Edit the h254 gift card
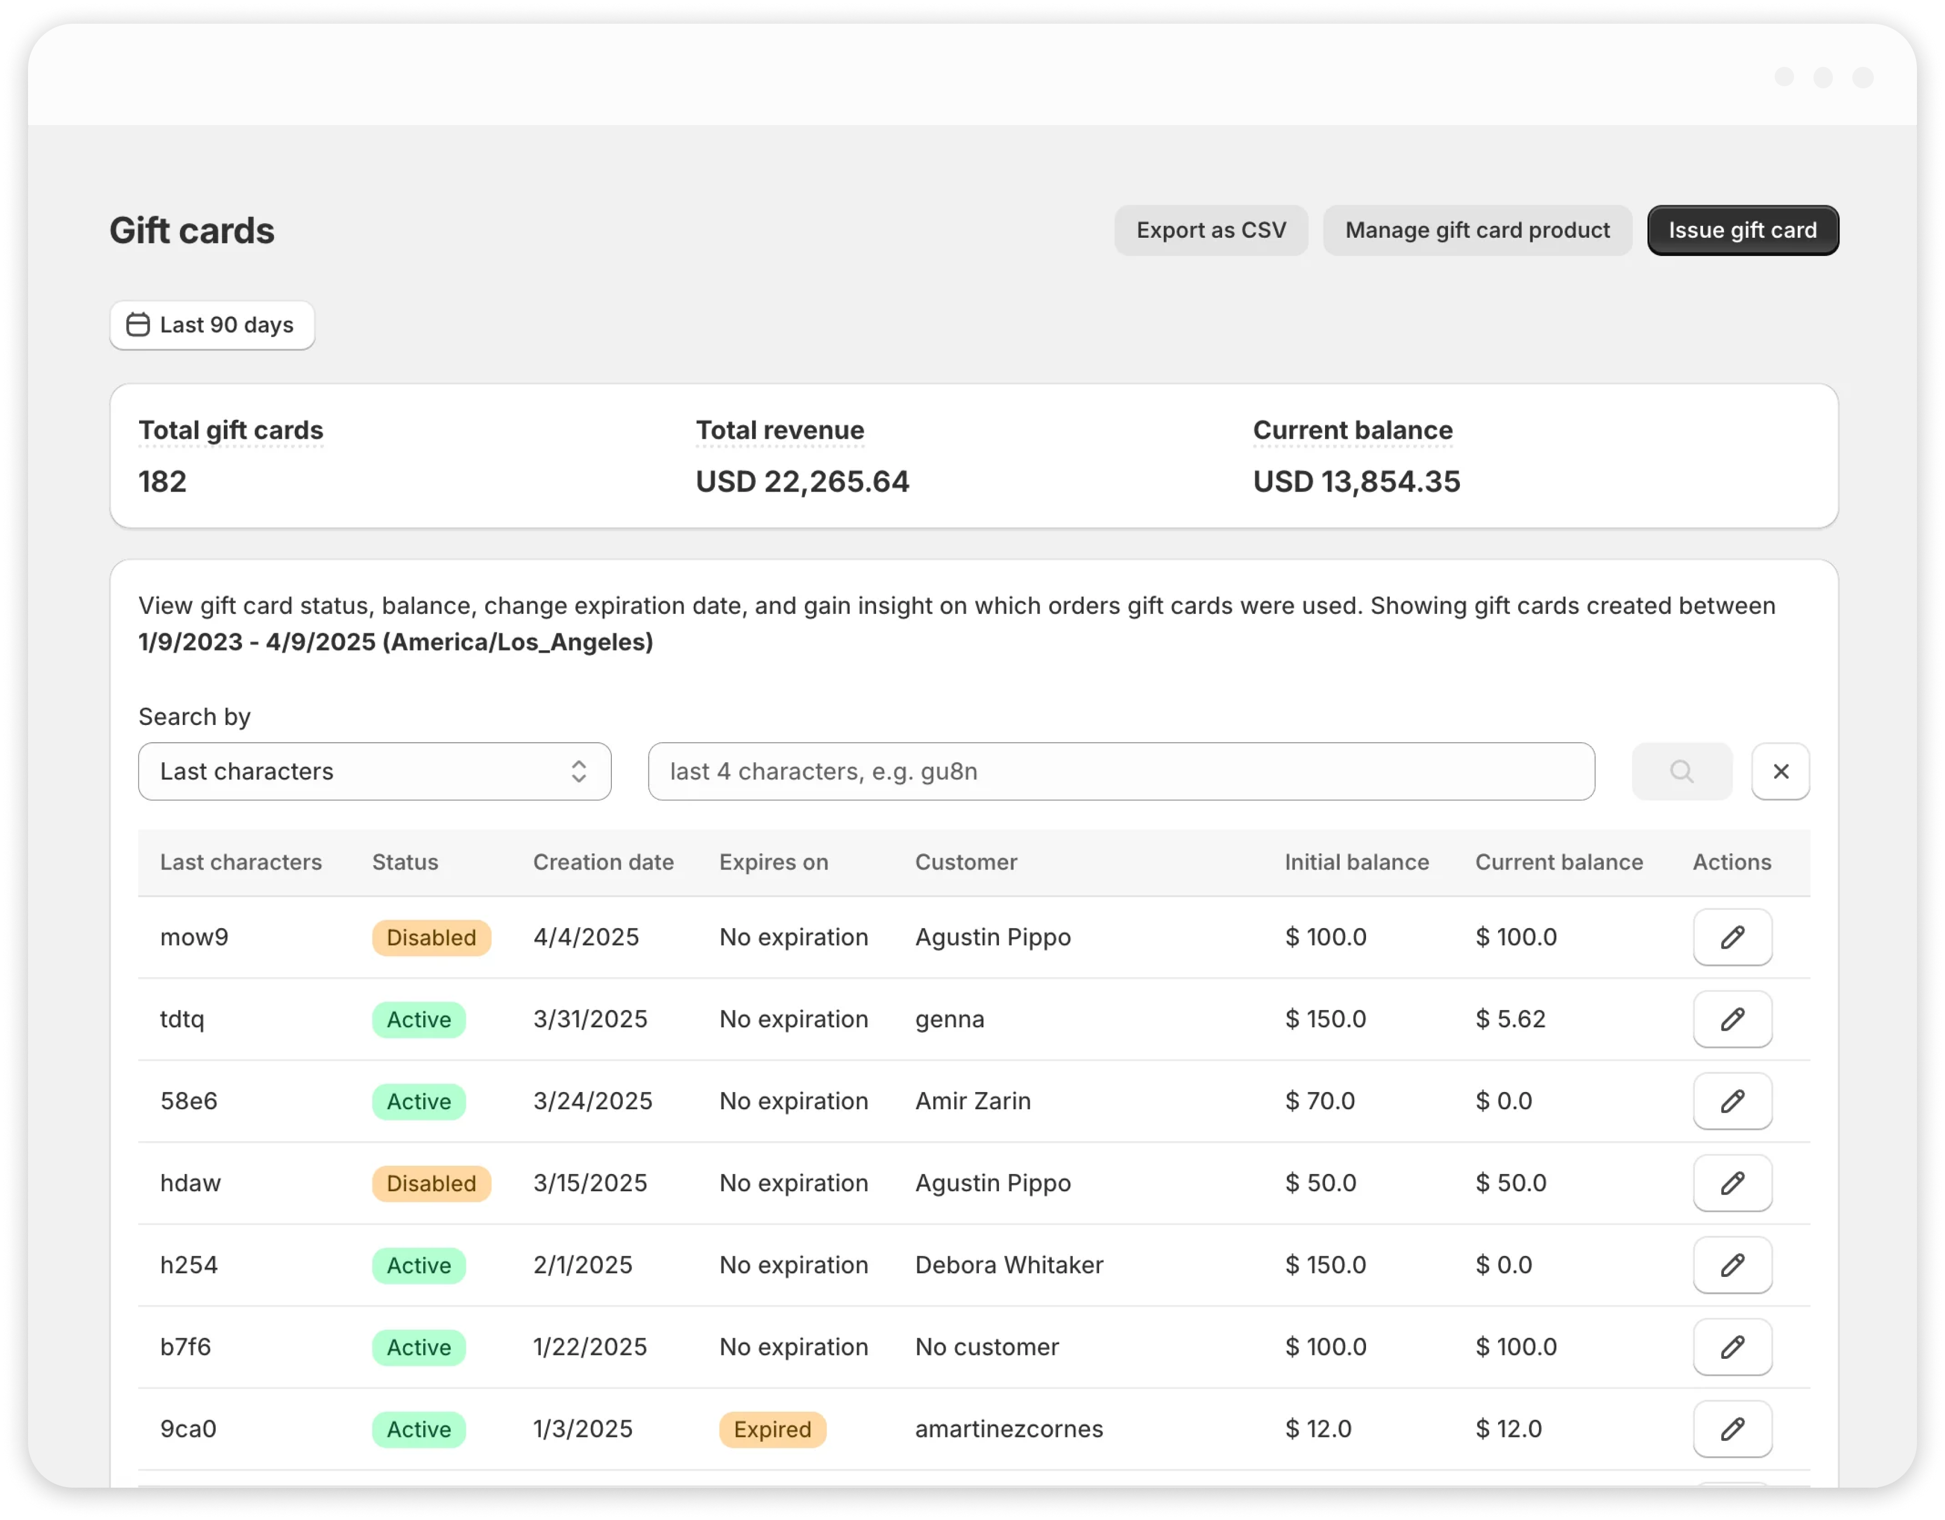This screenshot has height=1520, width=1945. (x=1732, y=1265)
